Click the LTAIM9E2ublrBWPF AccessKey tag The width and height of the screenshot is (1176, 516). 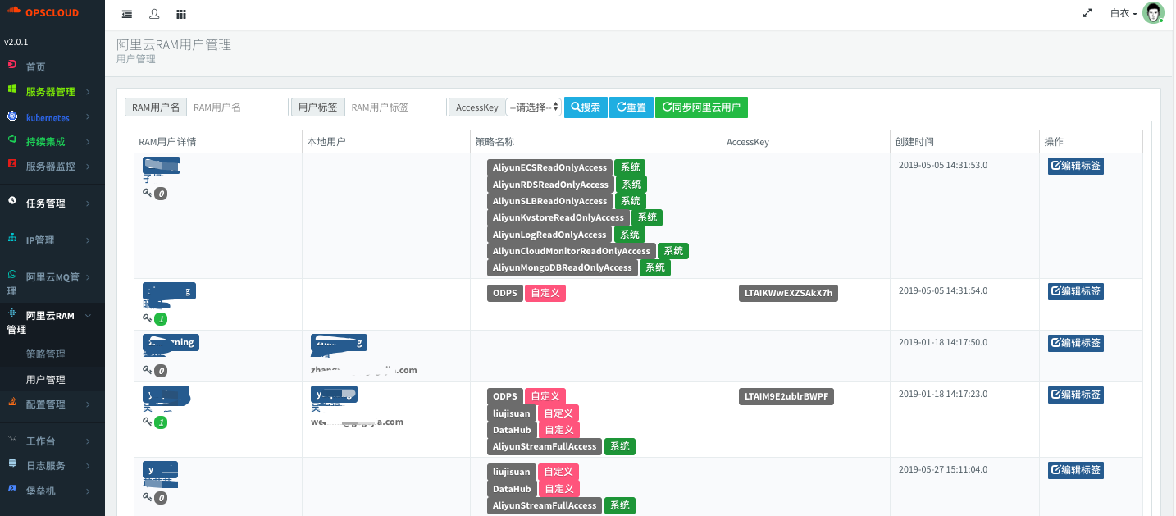pos(786,397)
